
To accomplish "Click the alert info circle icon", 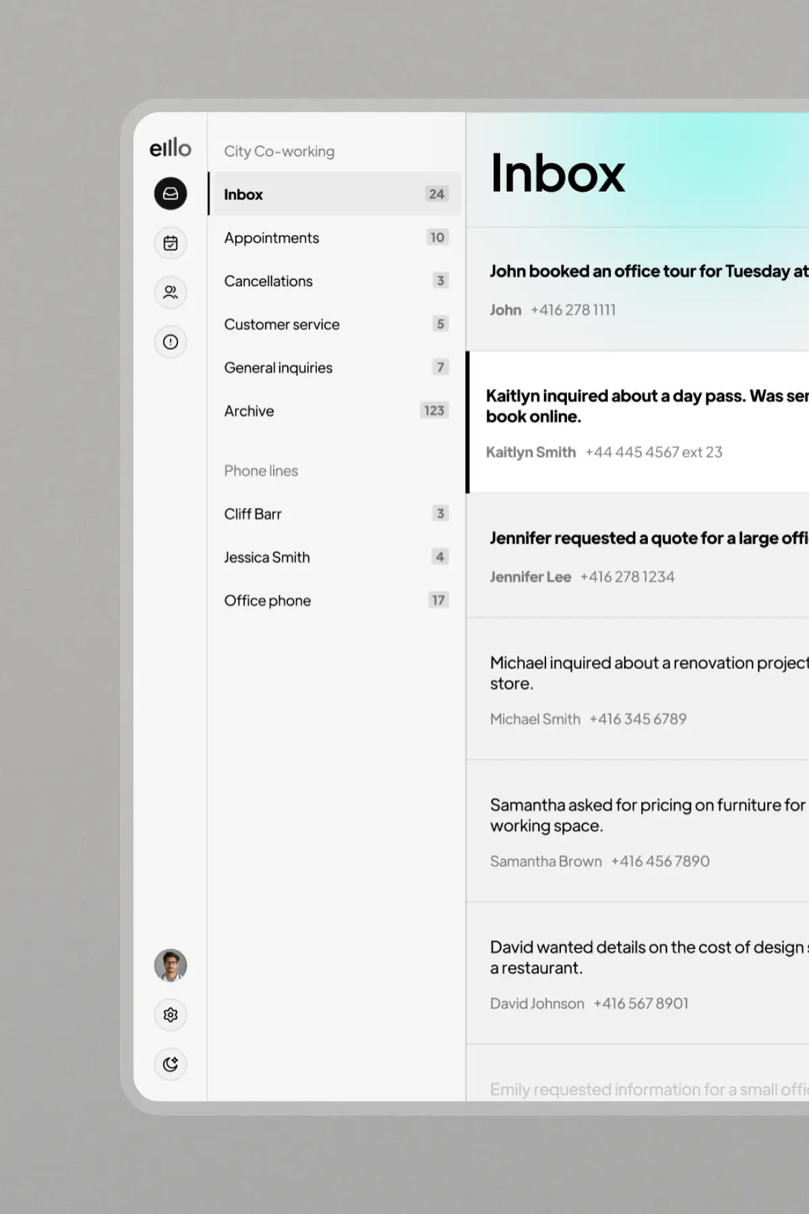I will click(171, 342).
